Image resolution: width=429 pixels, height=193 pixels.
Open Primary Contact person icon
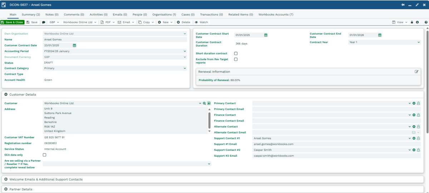point(418,103)
